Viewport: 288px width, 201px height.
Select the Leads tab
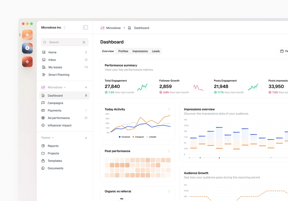coord(156,51)
